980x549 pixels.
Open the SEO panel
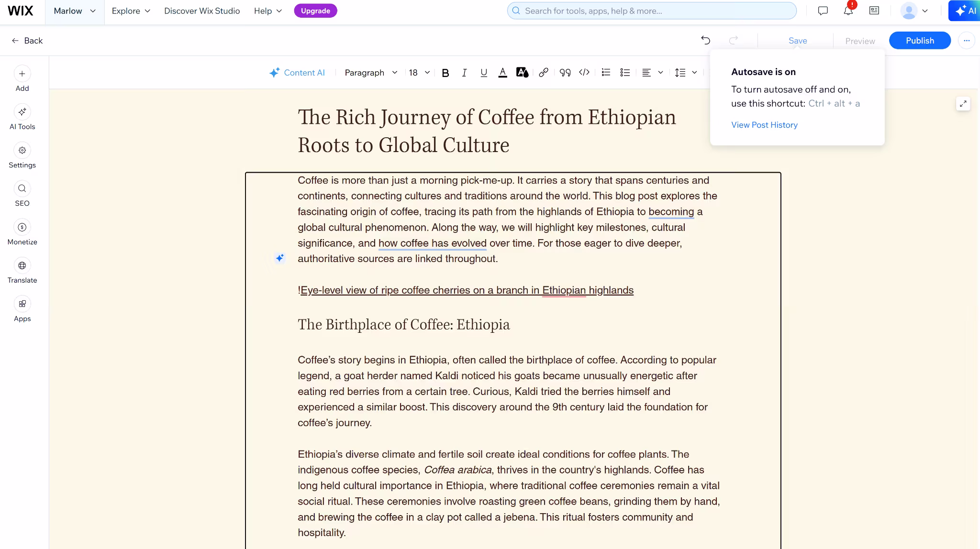tap(22, 194)
